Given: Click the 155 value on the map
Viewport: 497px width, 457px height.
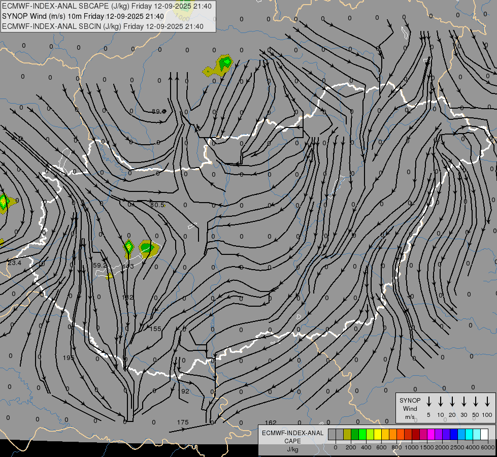Looking at the screenshot, I should [155, 329].
